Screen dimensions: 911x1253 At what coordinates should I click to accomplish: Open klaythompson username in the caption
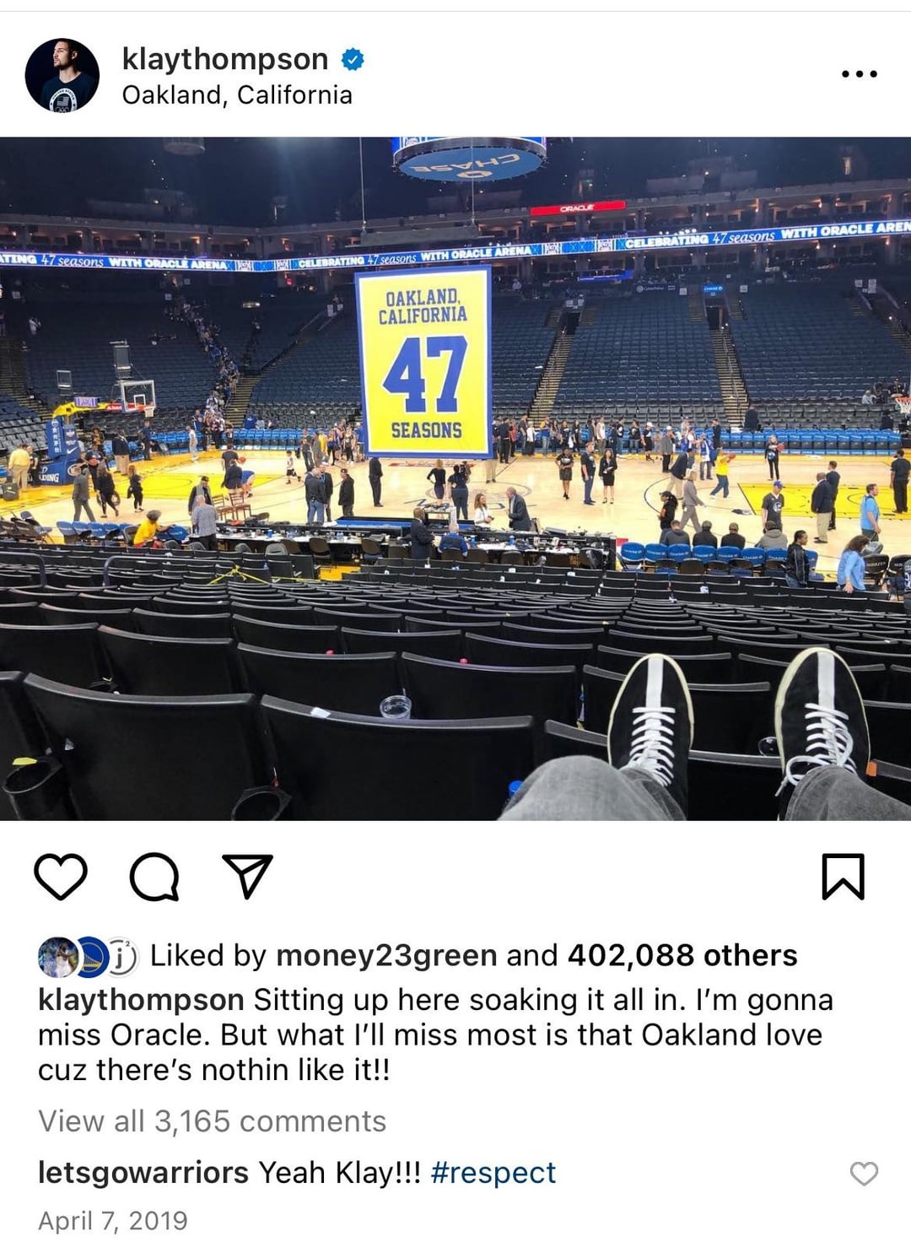(x=141, y=1000)
